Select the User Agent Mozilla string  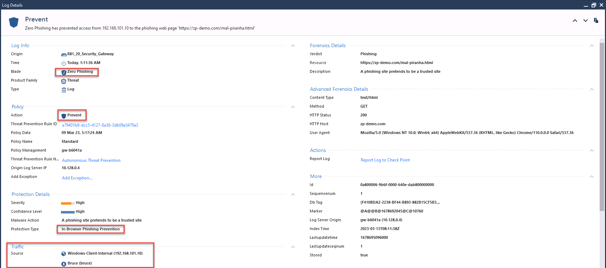(x=467, y=133)
